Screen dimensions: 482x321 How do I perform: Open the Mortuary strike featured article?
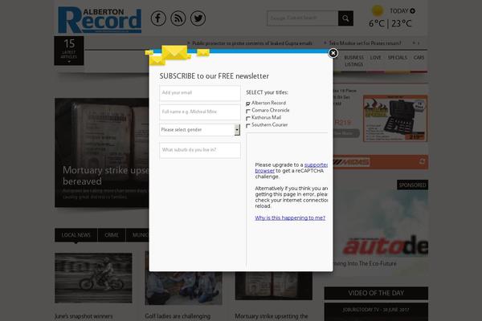pos(102,152)
